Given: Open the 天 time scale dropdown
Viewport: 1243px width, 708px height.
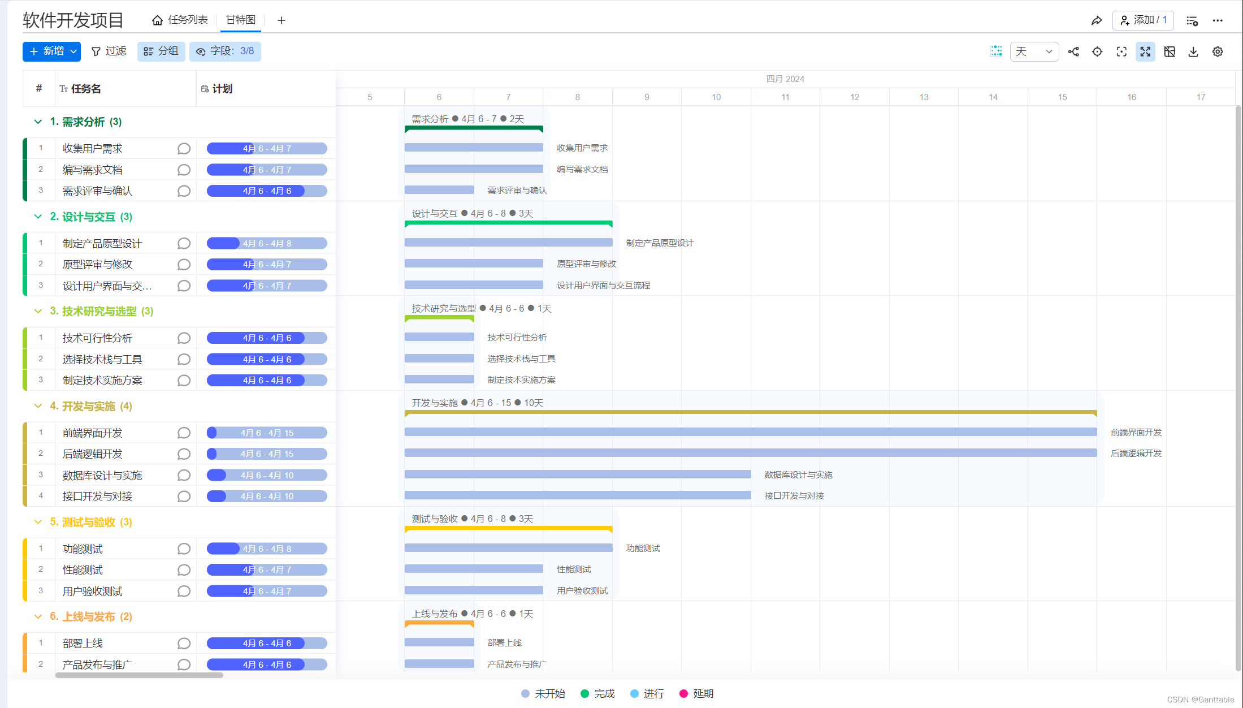Looking at the screenshot, I should point(1034,51).
